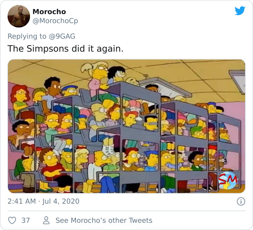The width and height of the screenshot is (253, 230).
Task: Open the Morocho display name
Action: [49, 12]
